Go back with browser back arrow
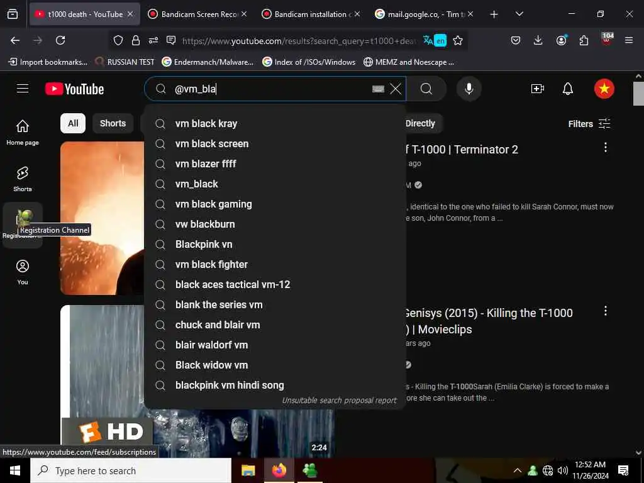The height and width of the screenshot is (483, 644). [x=15, y=40]
